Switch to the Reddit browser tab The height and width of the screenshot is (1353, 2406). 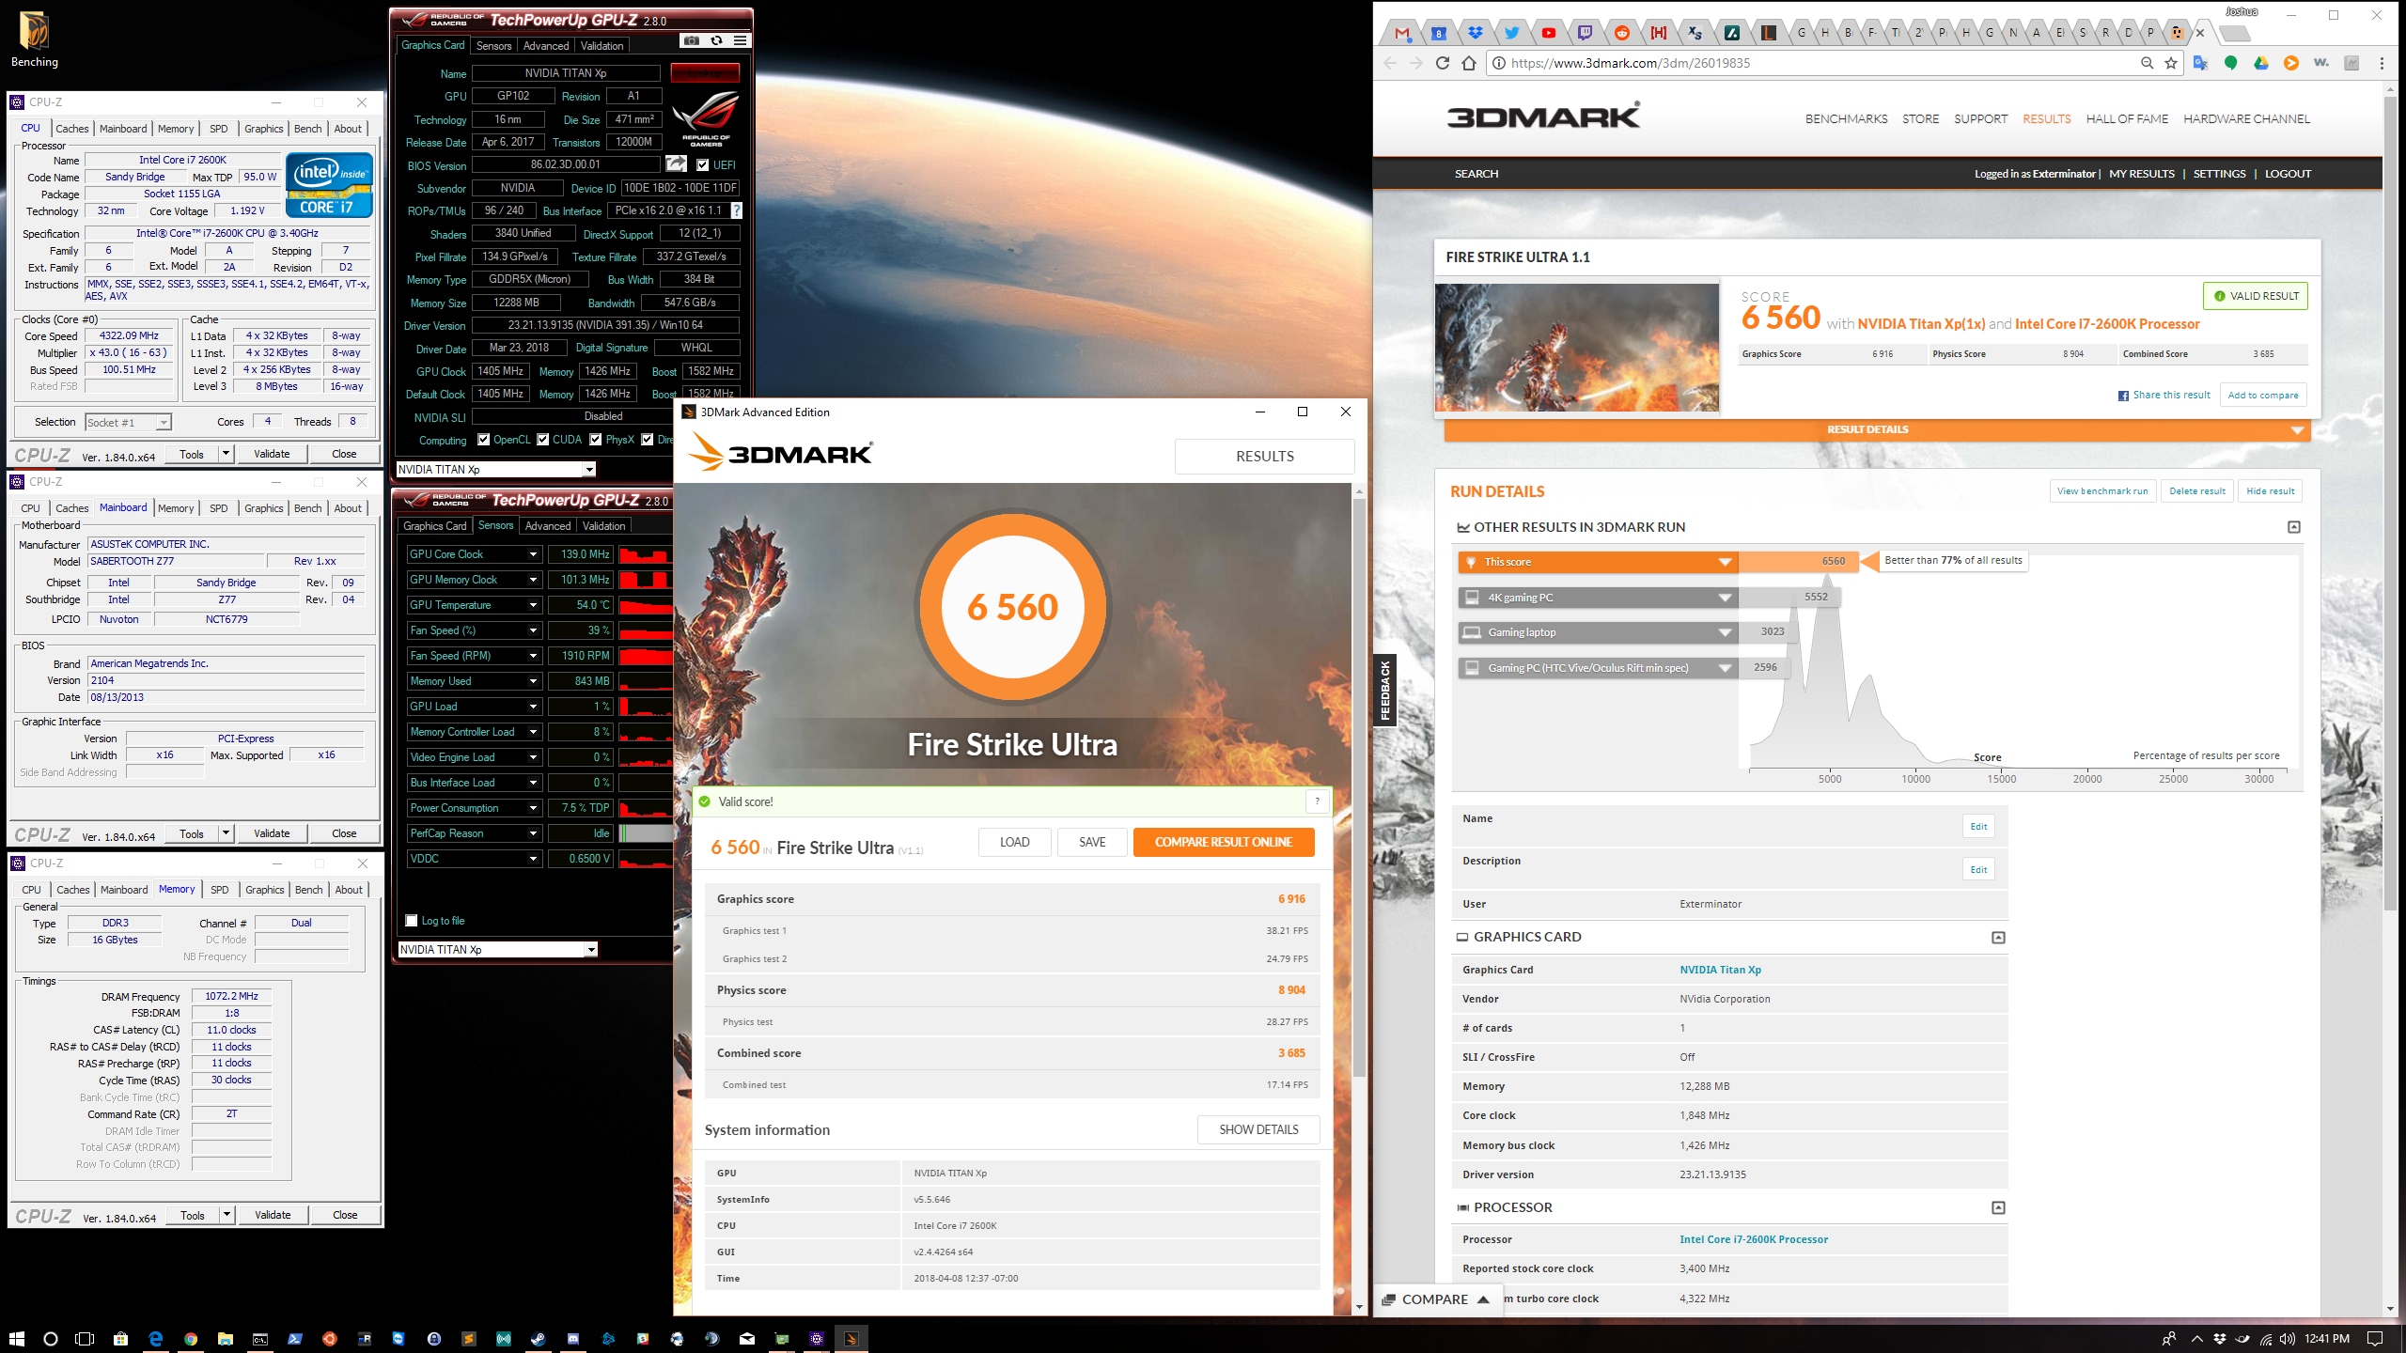1622,33
